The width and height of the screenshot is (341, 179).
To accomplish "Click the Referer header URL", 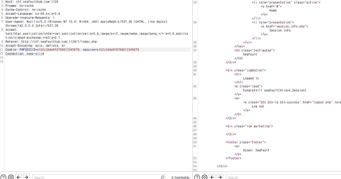I will tap(59, 42).
